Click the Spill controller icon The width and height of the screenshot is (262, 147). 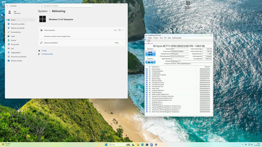pyautogui.click(x=8, y=48)
